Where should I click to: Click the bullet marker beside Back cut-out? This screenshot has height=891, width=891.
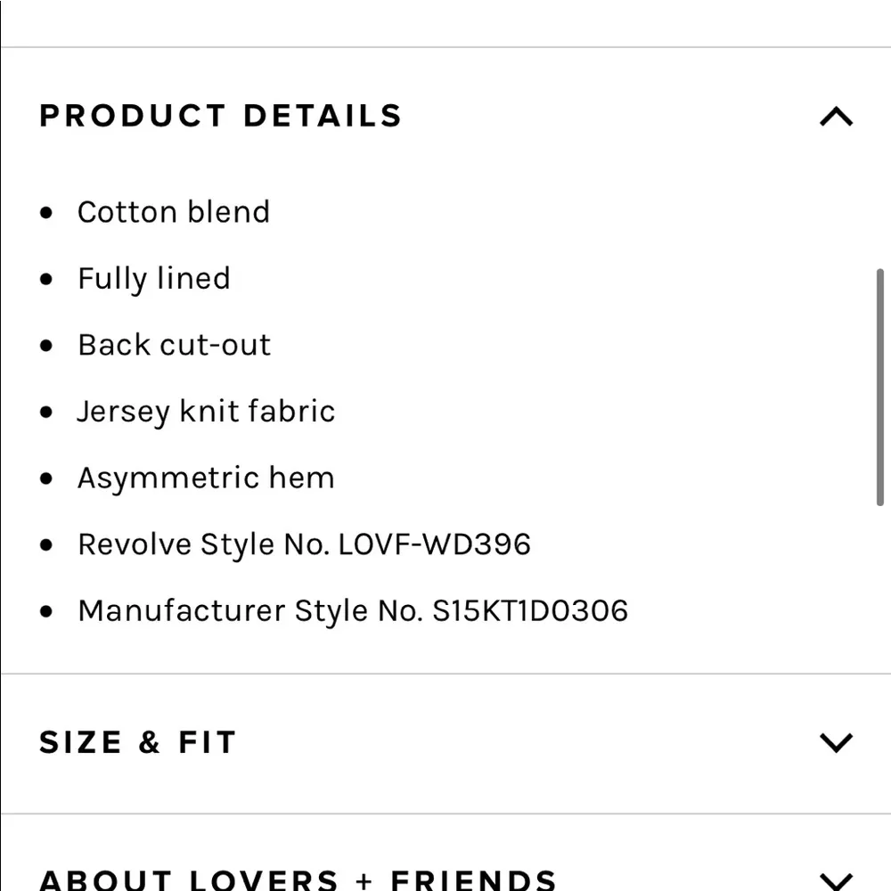[x=47, y=346]
